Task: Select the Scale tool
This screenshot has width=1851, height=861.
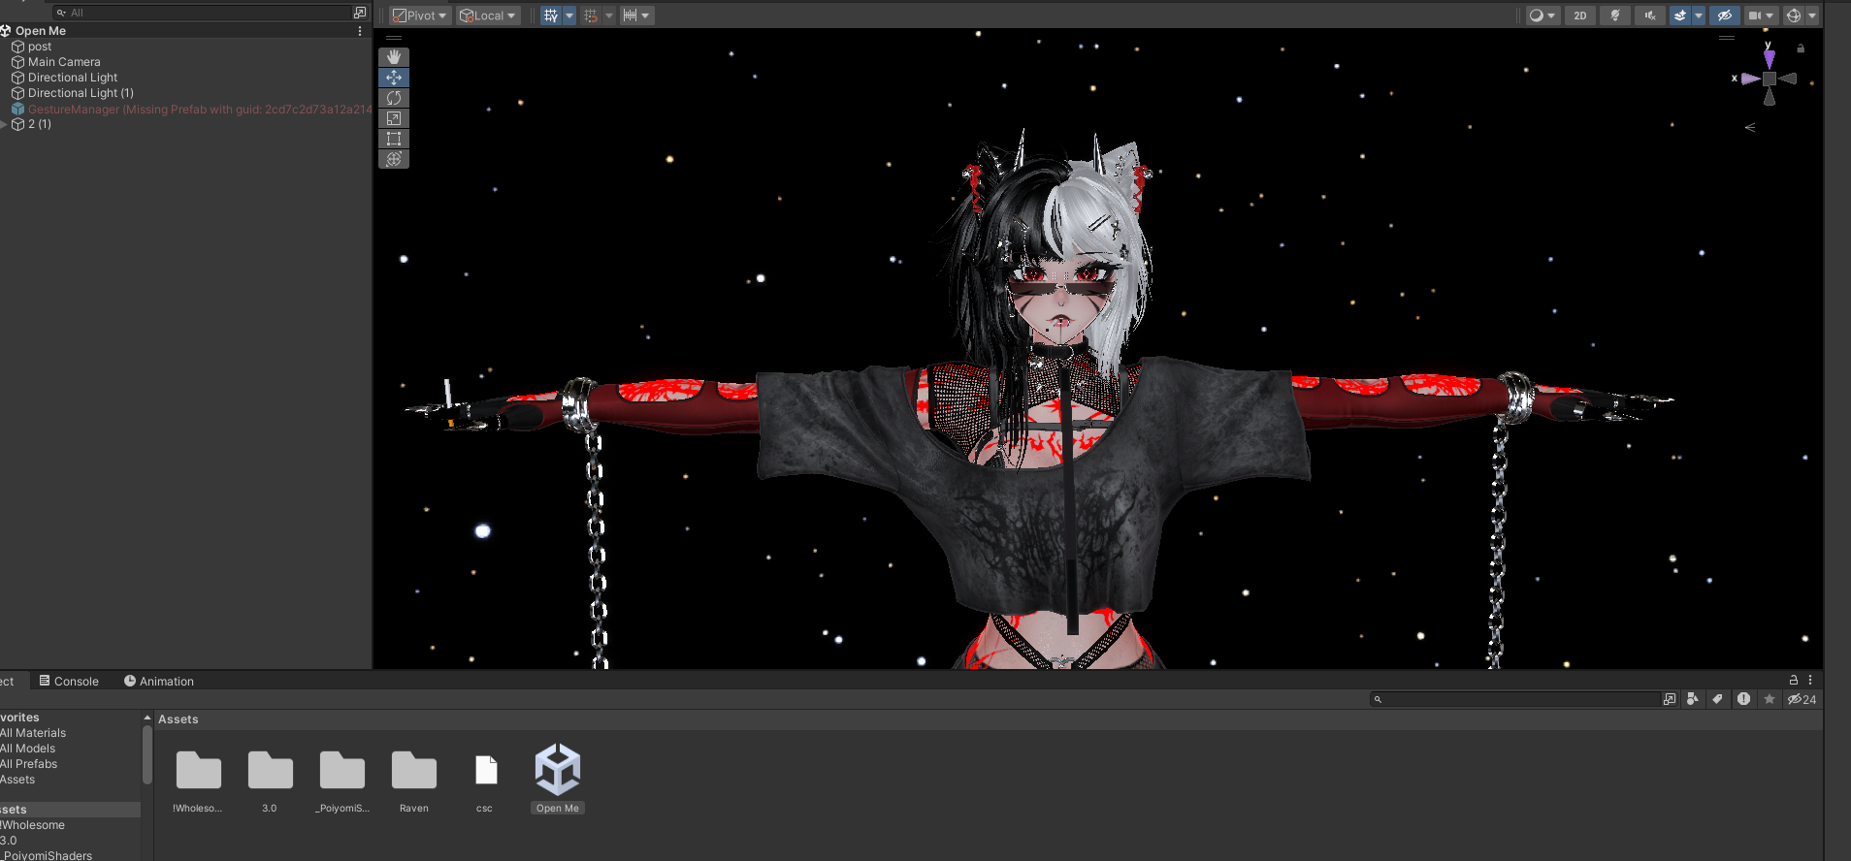Action: (x=394, y=118)
